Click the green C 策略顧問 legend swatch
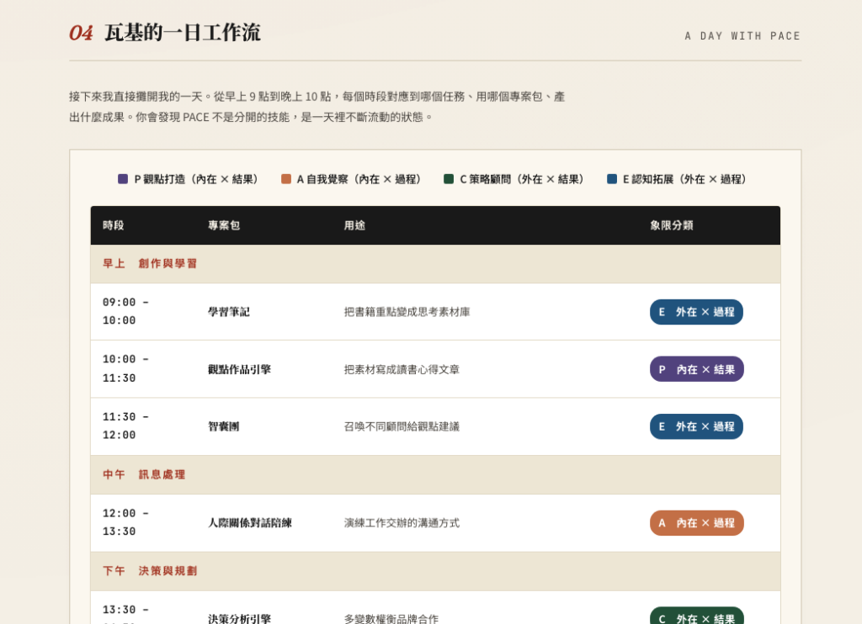This screenshot has width=862, height=624. (449, 179)
